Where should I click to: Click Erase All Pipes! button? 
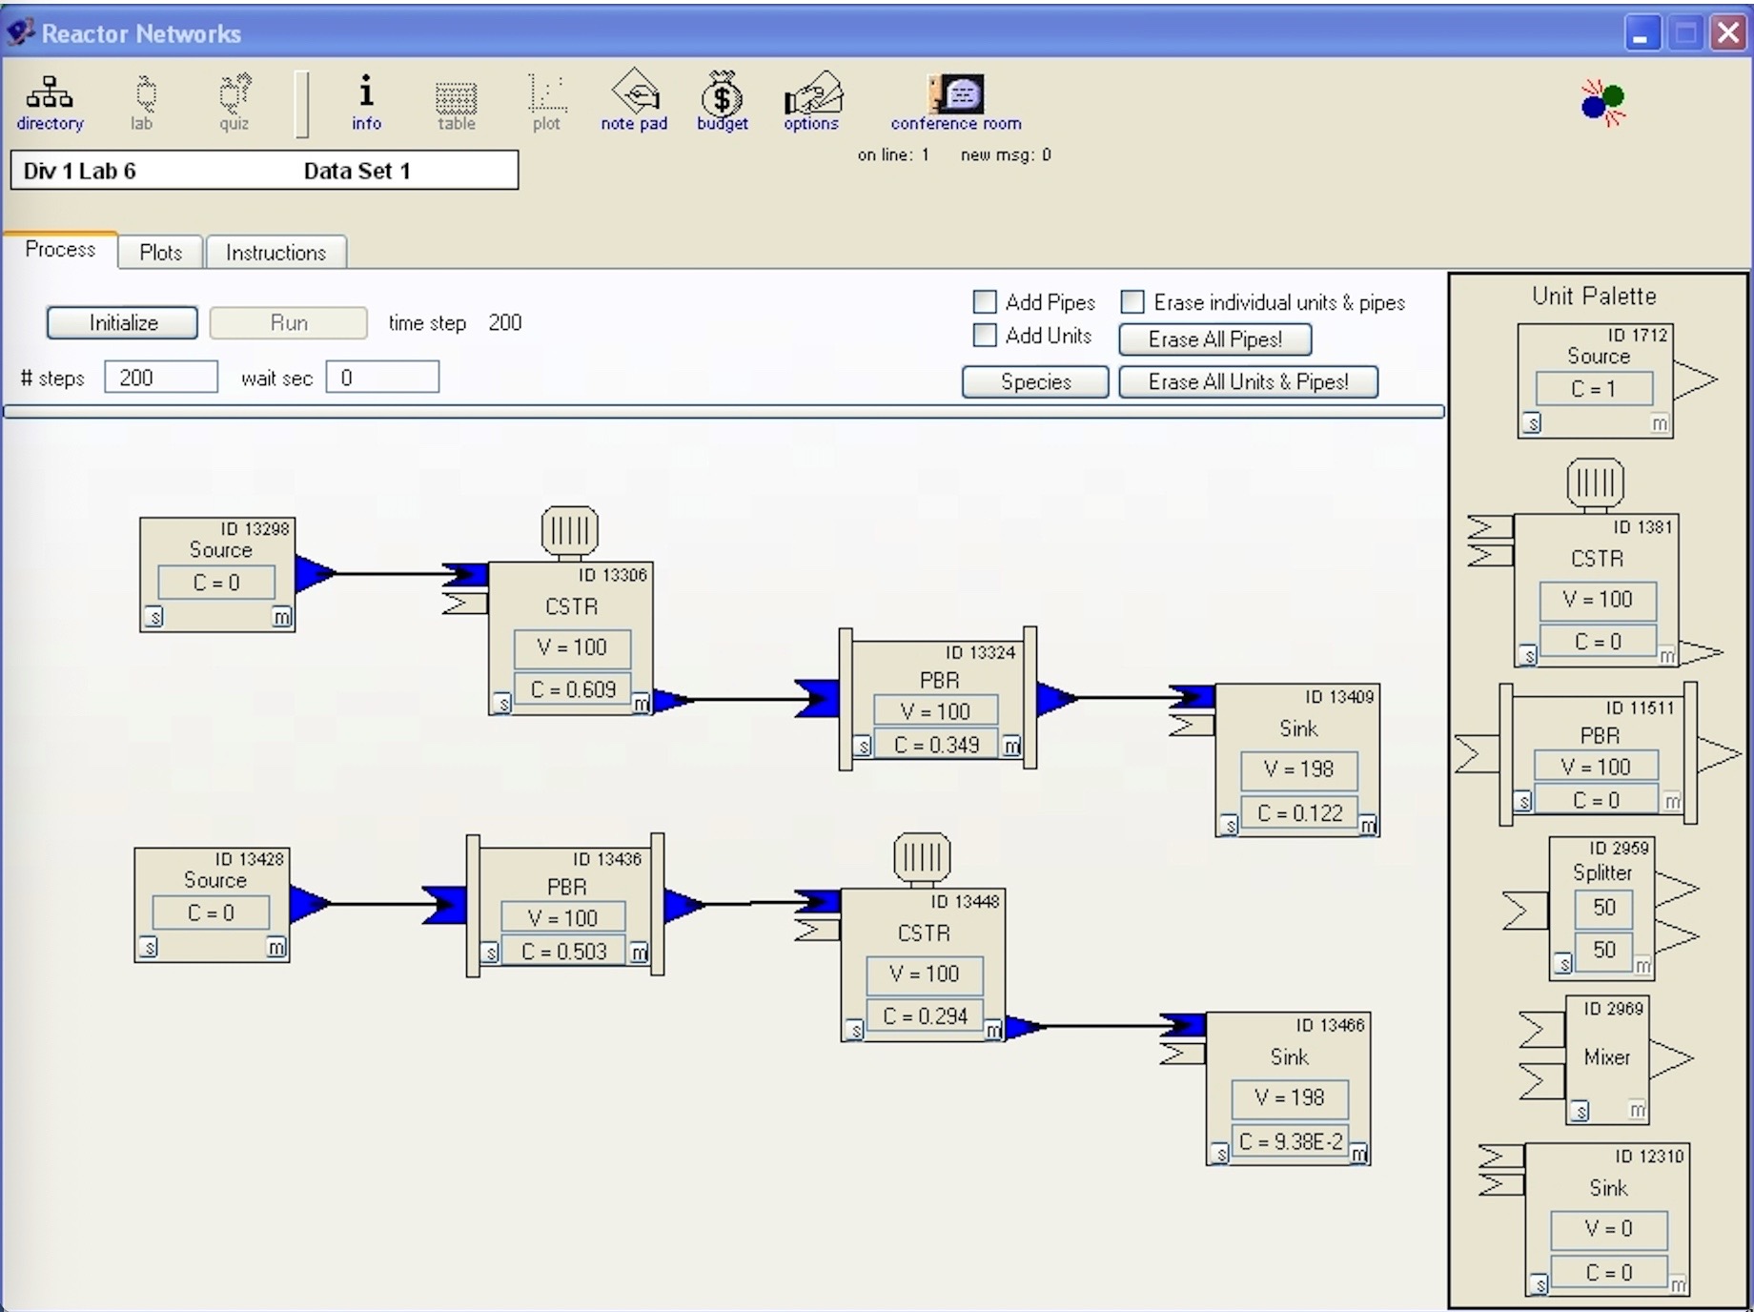tap(1215, 339)
